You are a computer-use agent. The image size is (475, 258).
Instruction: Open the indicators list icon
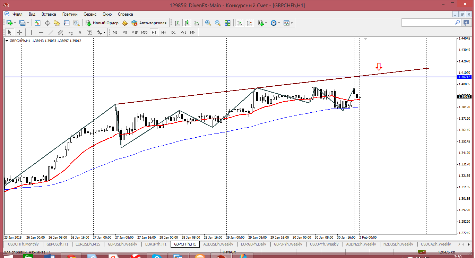261,23
